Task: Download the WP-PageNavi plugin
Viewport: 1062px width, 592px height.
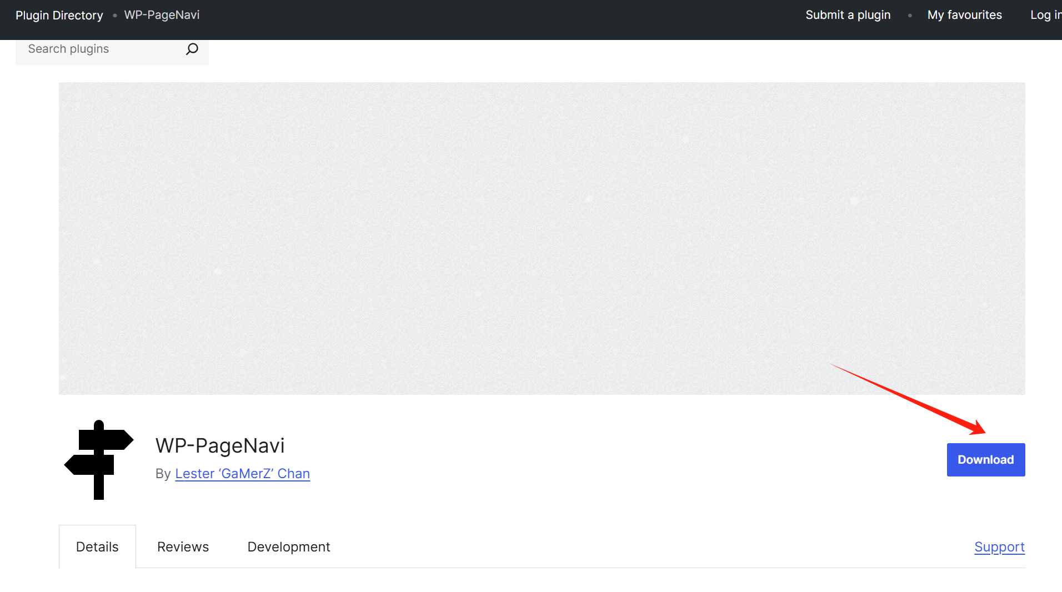Action: click(986, 460)
